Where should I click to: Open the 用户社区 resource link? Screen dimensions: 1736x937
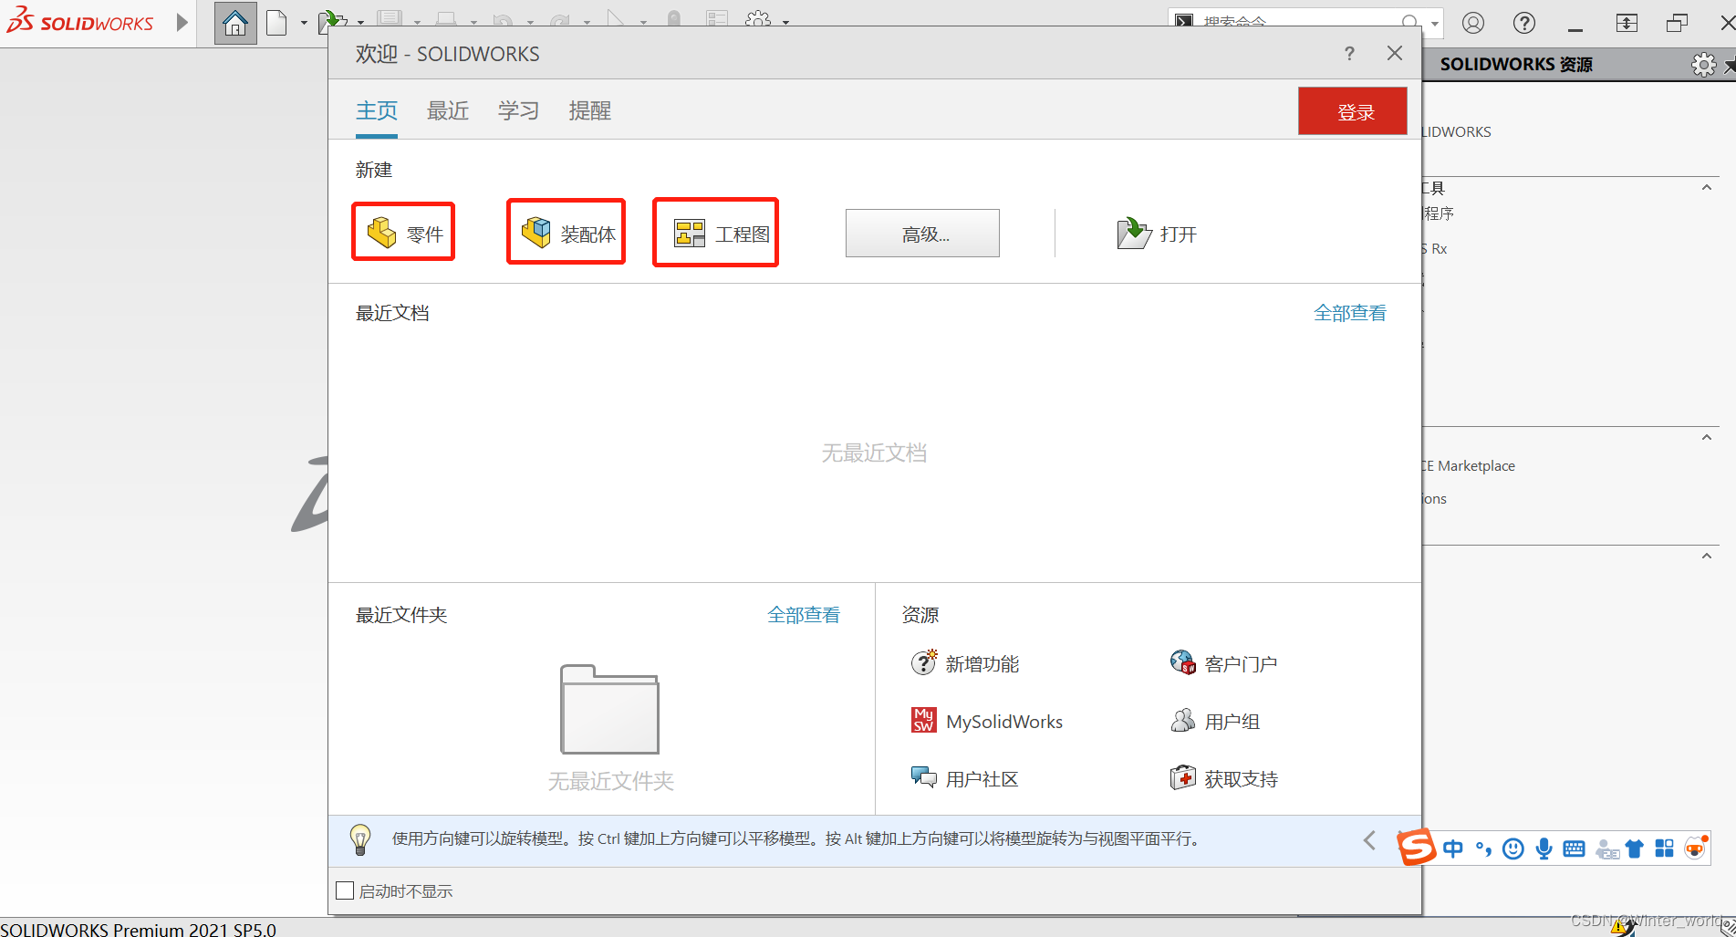coord(964,778)
